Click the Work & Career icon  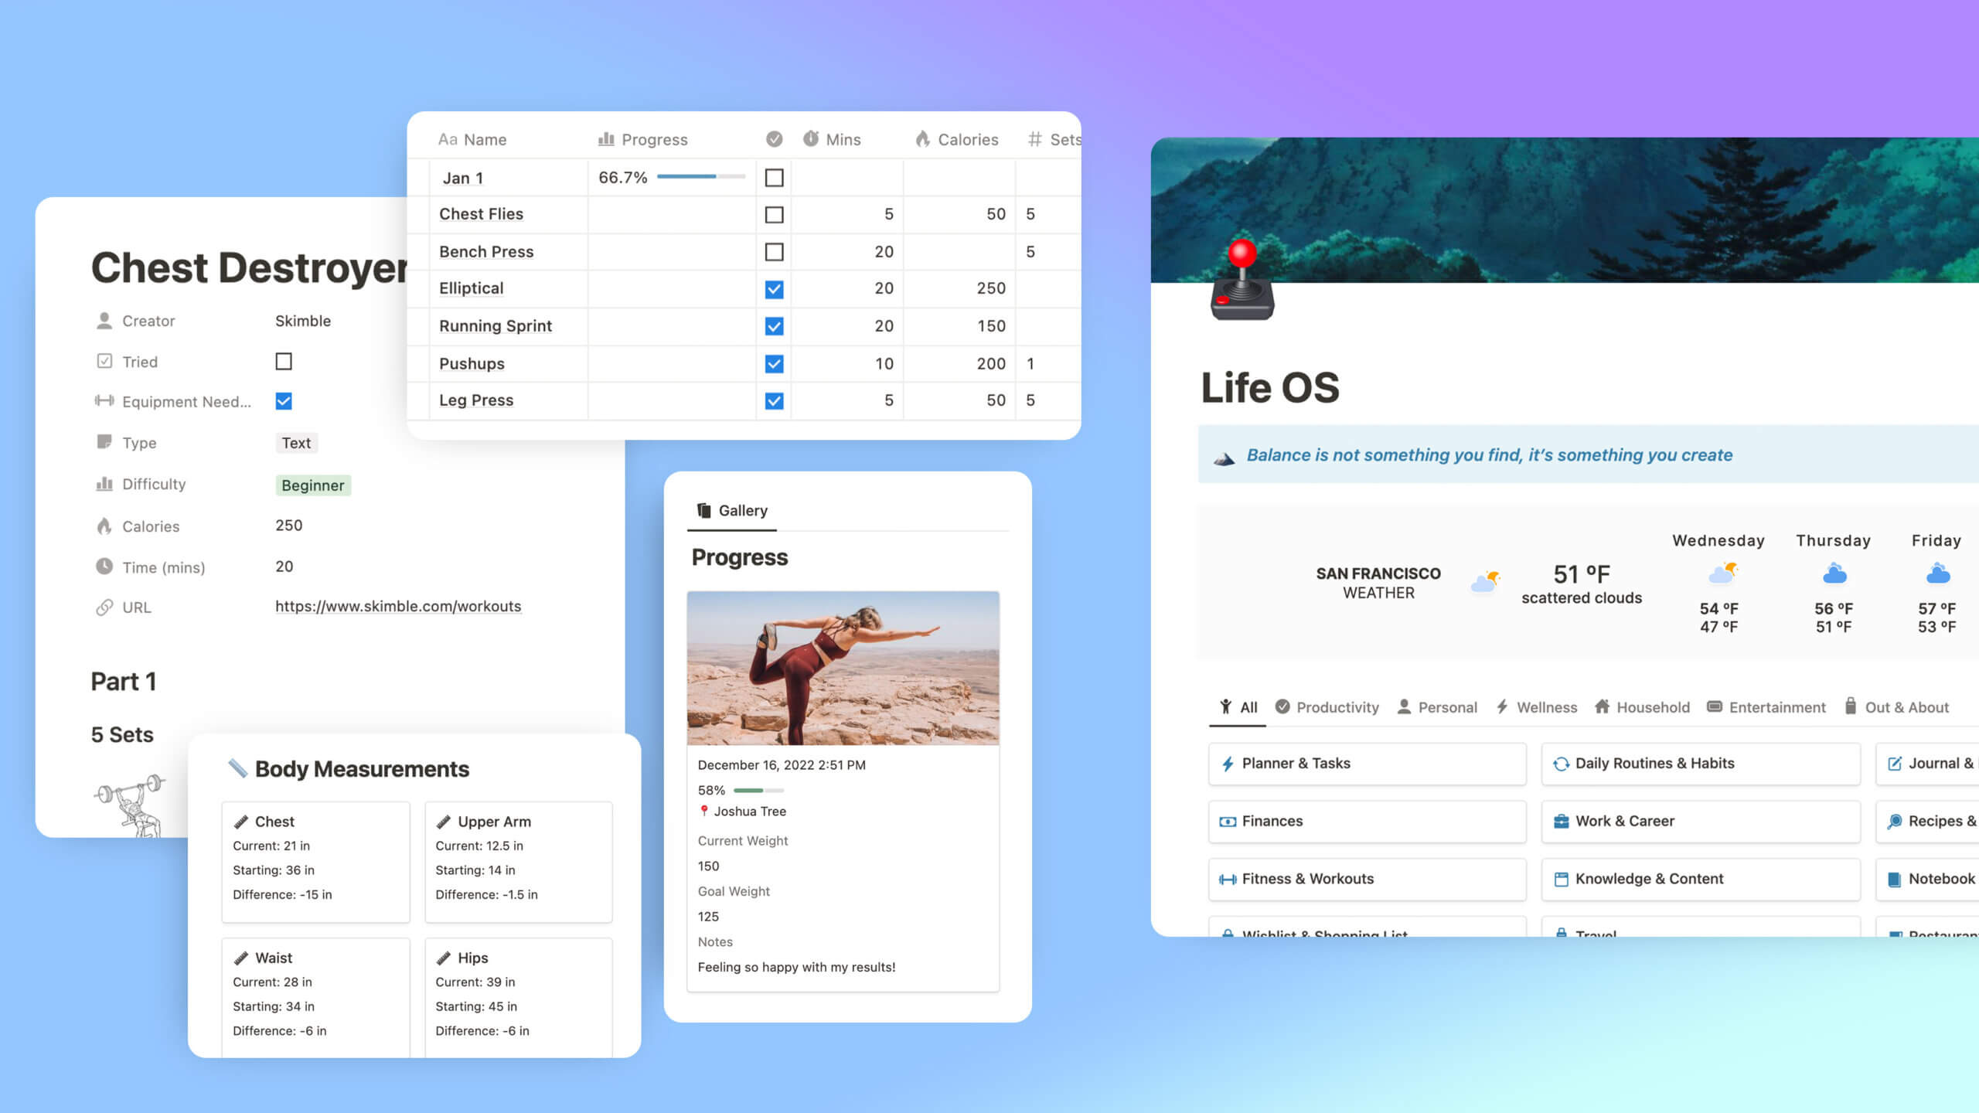tap(1560, 819)
